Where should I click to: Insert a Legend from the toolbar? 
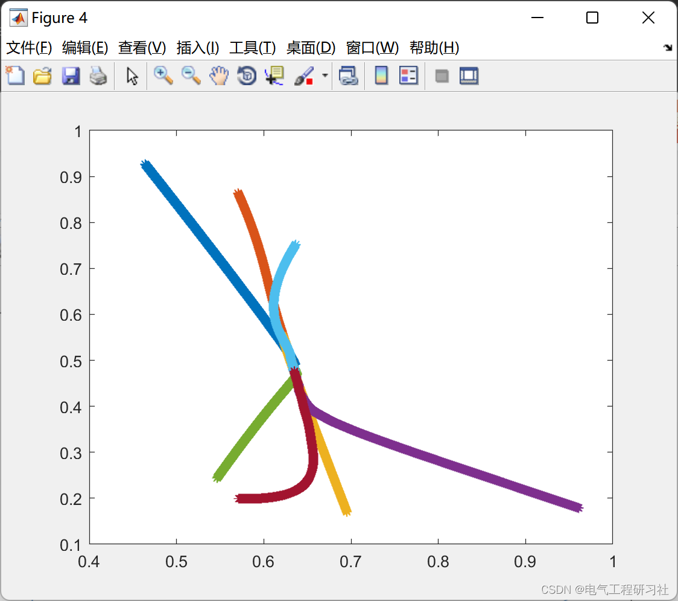click(x=408, y=76)
